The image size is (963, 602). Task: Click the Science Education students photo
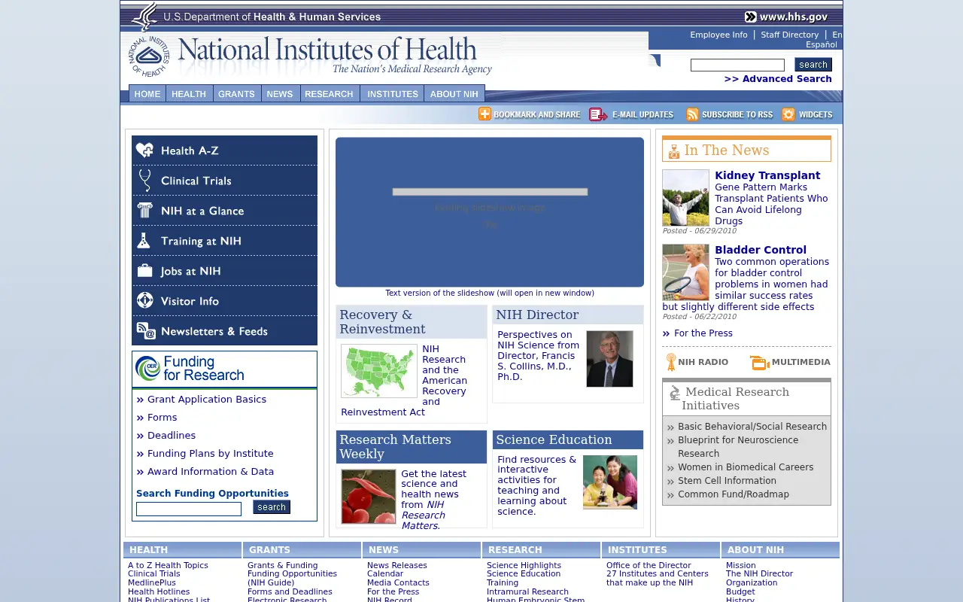coord(610,482)
